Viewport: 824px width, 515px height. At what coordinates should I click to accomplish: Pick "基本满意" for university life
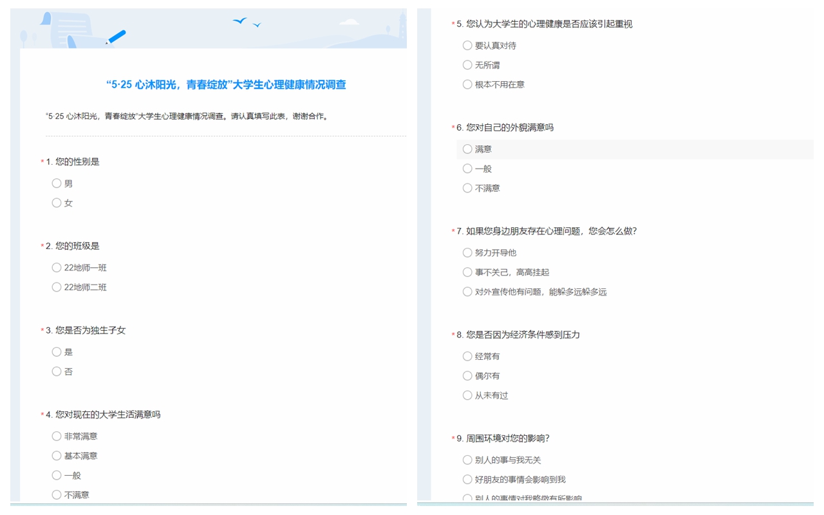[57, 456]
